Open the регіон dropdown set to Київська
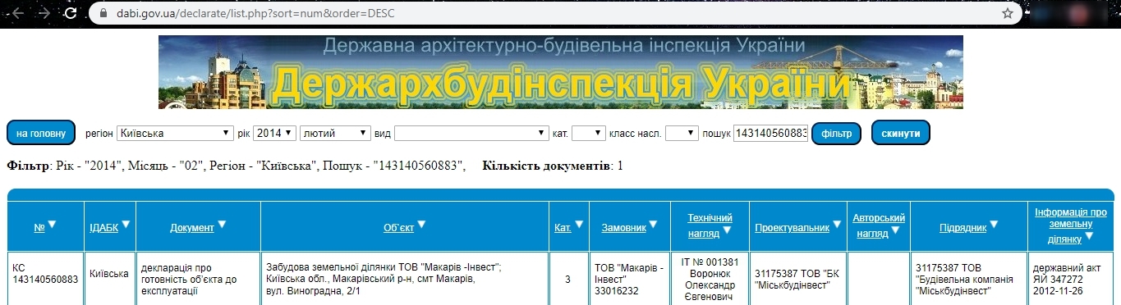Screen dimensions: 1121x305 (x=175, y=133)
